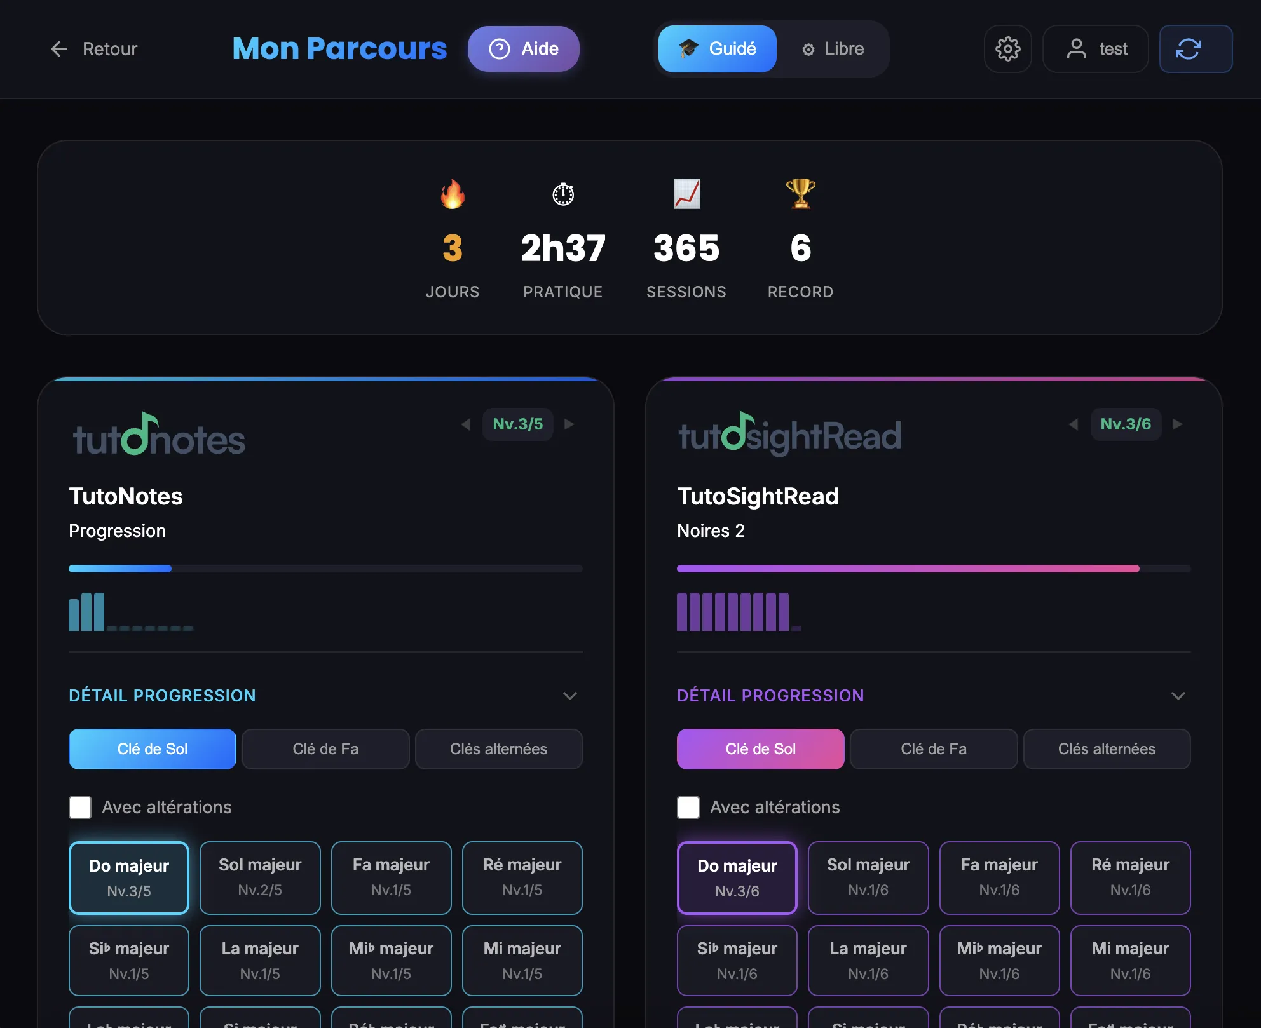This screenshot has height=1028, width=1261.
Task: Enable Avec altérations in TutoNotes
Action: [80, 808]
